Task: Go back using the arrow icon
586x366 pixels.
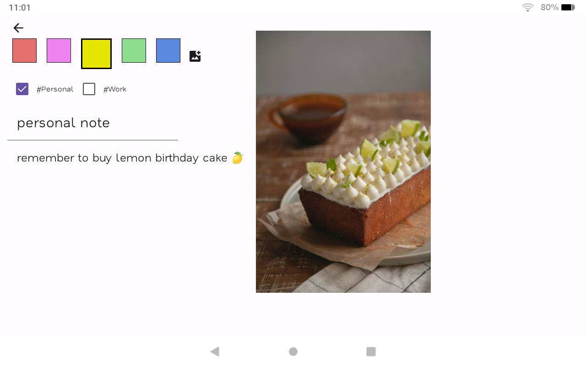Action: point(18,28)
